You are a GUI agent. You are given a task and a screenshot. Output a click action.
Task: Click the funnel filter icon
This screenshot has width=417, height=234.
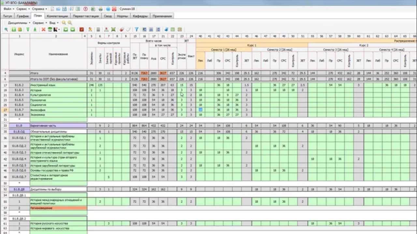point(137,29)
